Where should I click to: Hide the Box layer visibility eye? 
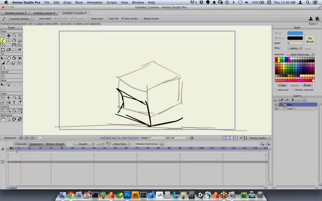tap(277, 105)
